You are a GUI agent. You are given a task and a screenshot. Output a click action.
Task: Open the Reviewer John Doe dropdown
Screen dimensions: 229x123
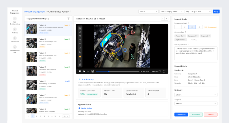click(x=196, y=95)
